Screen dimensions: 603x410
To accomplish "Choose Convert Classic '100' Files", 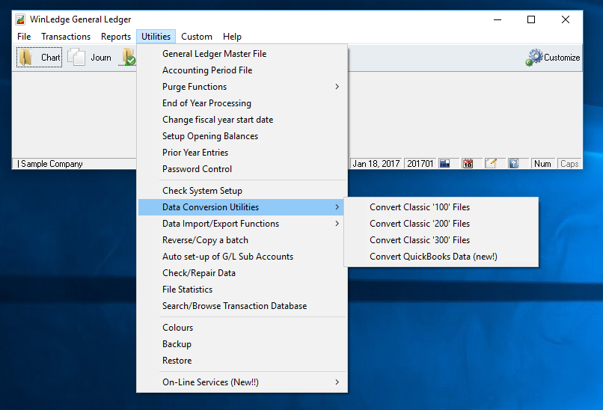I will coord(420,207).
